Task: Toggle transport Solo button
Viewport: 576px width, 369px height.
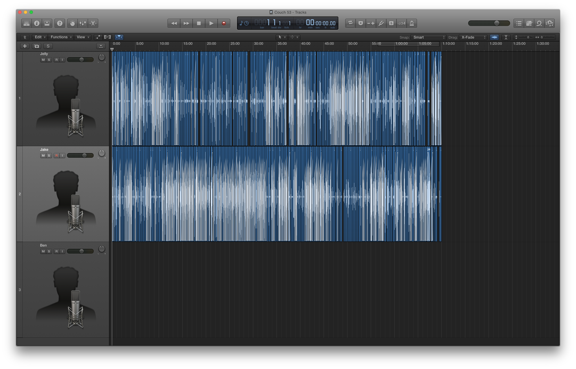Action: pyautogui.click(x=391, y=23)
